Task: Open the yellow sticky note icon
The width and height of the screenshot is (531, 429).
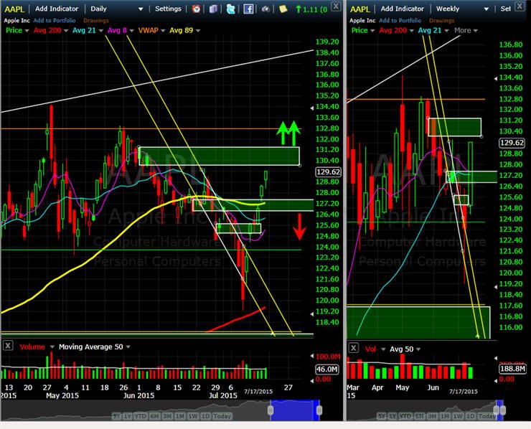Action: pyautogui.click(x=283, y=9)
